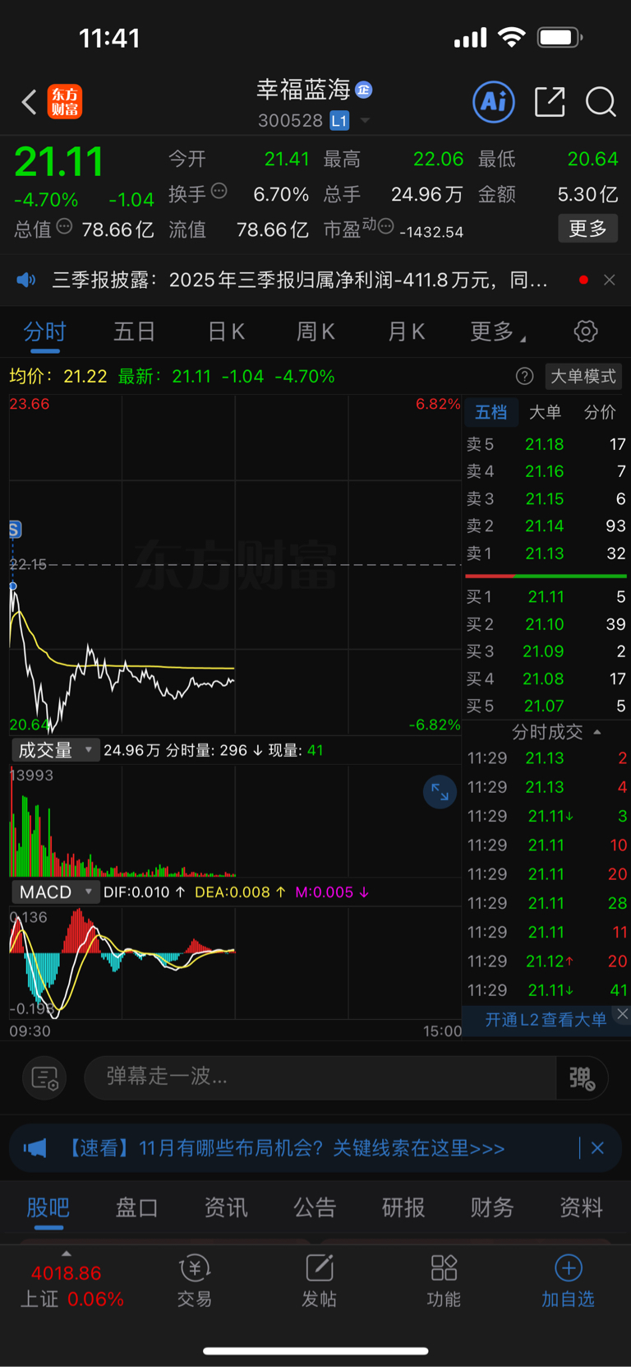631x1367 pixels.
Task: Close the 速看 promo banner
Action: [x=597, y=1148]
